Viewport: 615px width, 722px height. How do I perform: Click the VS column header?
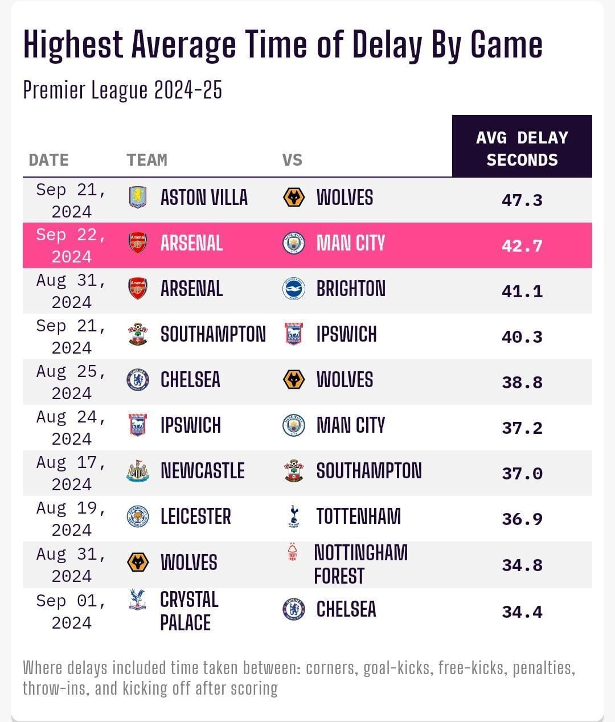(x=292, y=160)
